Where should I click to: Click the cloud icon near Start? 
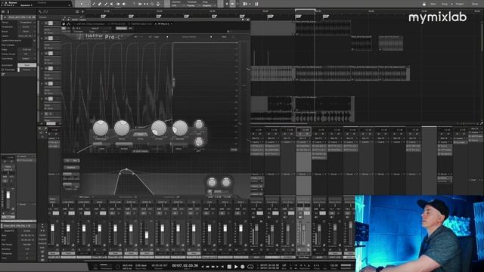(423, 4)
